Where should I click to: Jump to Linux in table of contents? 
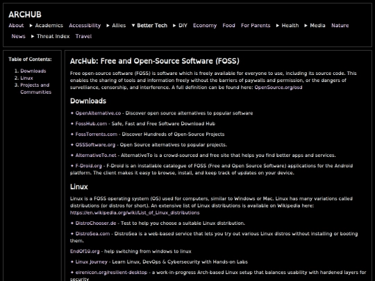point(27,78)
